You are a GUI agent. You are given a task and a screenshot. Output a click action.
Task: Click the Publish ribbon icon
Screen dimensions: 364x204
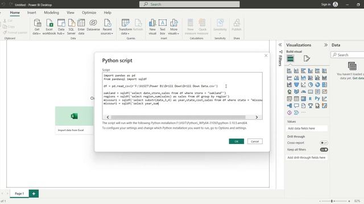coord(237,25)
